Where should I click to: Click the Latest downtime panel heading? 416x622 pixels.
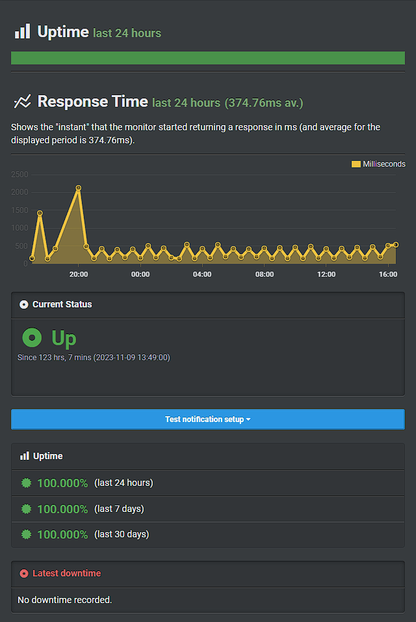pyautogui.click(x=66, y=573)
